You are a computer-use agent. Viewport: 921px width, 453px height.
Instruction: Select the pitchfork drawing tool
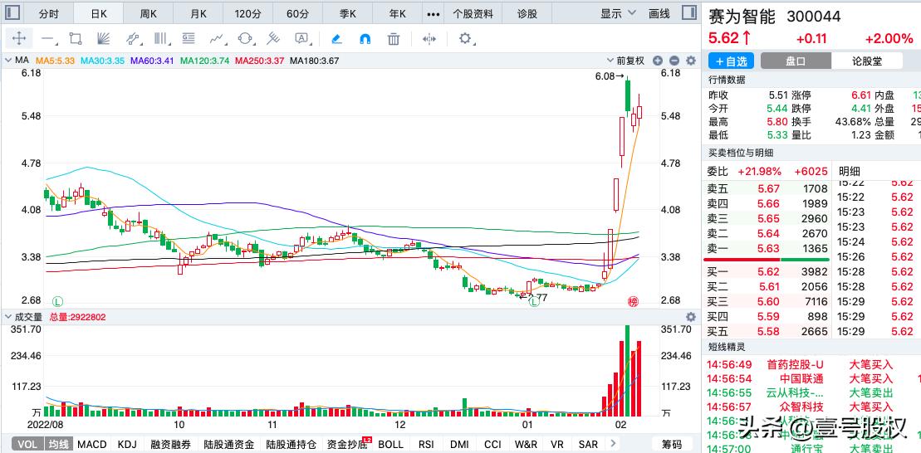coord(273,39)
